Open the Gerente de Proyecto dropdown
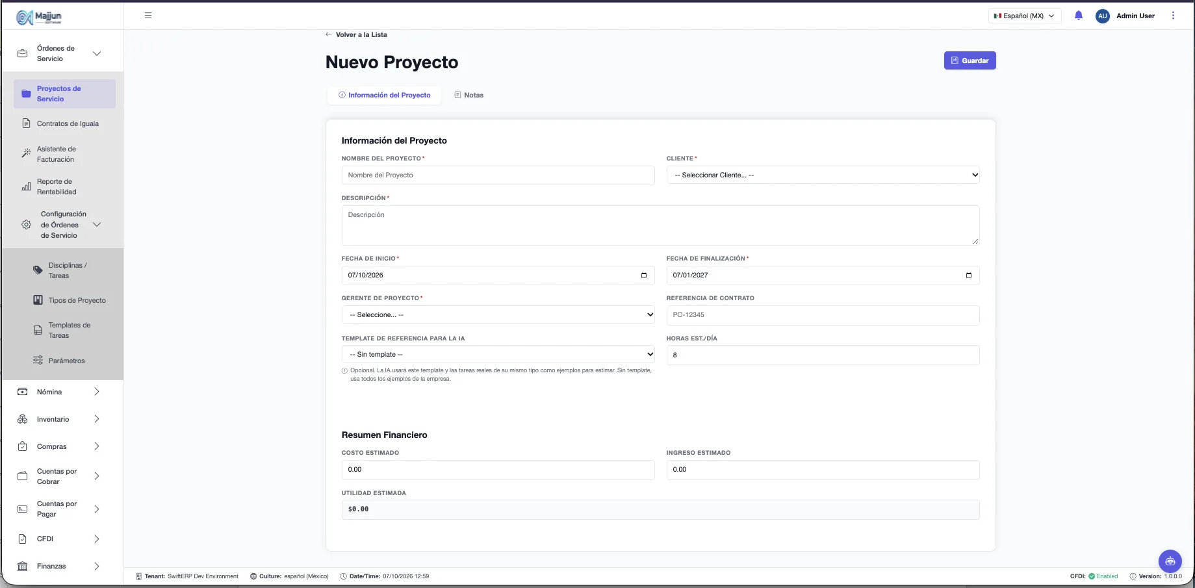Screen dimensions: 1195x588 (x=498, y=315)
